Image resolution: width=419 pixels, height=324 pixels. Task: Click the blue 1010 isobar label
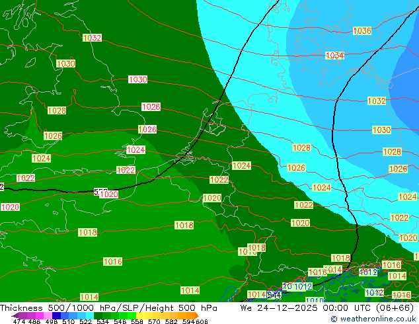coord(315,300)
